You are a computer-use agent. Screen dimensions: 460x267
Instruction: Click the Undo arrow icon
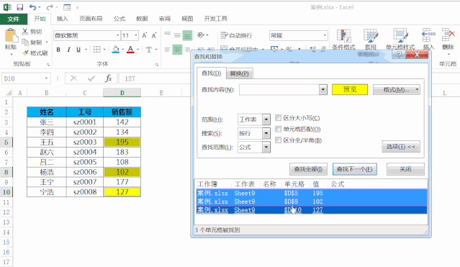click(32, 7)
